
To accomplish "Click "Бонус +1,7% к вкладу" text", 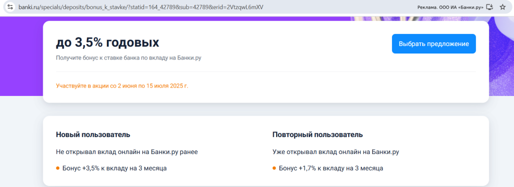I will click(x=331, y=168).
